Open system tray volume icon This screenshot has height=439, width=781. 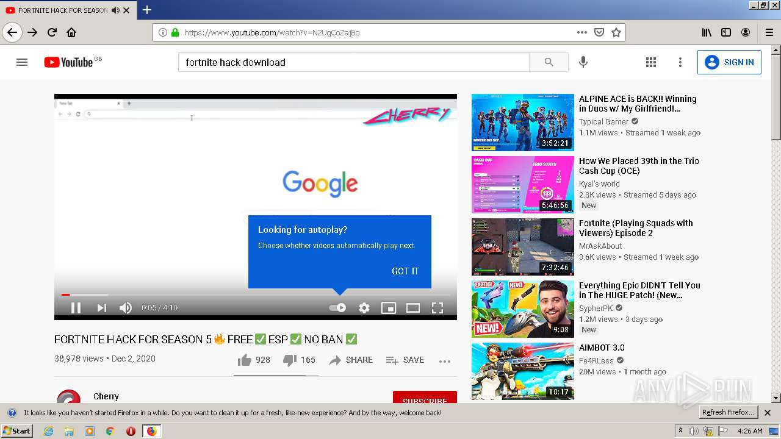(693, 431)
